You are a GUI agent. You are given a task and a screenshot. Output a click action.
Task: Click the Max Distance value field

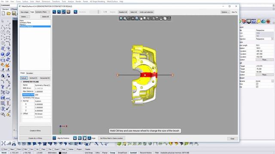click(x=43, y=92)
